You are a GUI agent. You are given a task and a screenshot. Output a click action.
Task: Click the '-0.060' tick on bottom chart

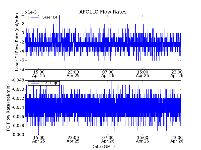(18, 135)
